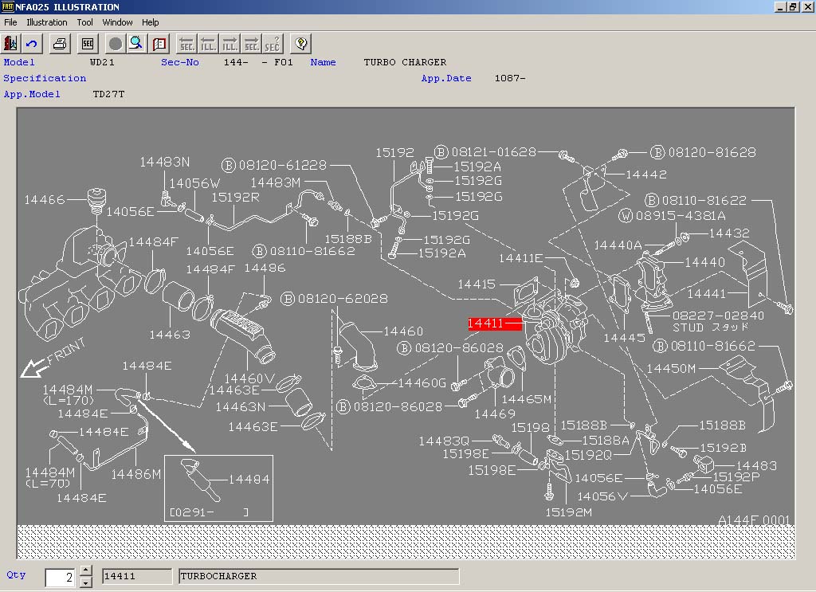This screenshot has width=816, height=592.
Task: Open the Illustration menu
Action: click(47, 22)
